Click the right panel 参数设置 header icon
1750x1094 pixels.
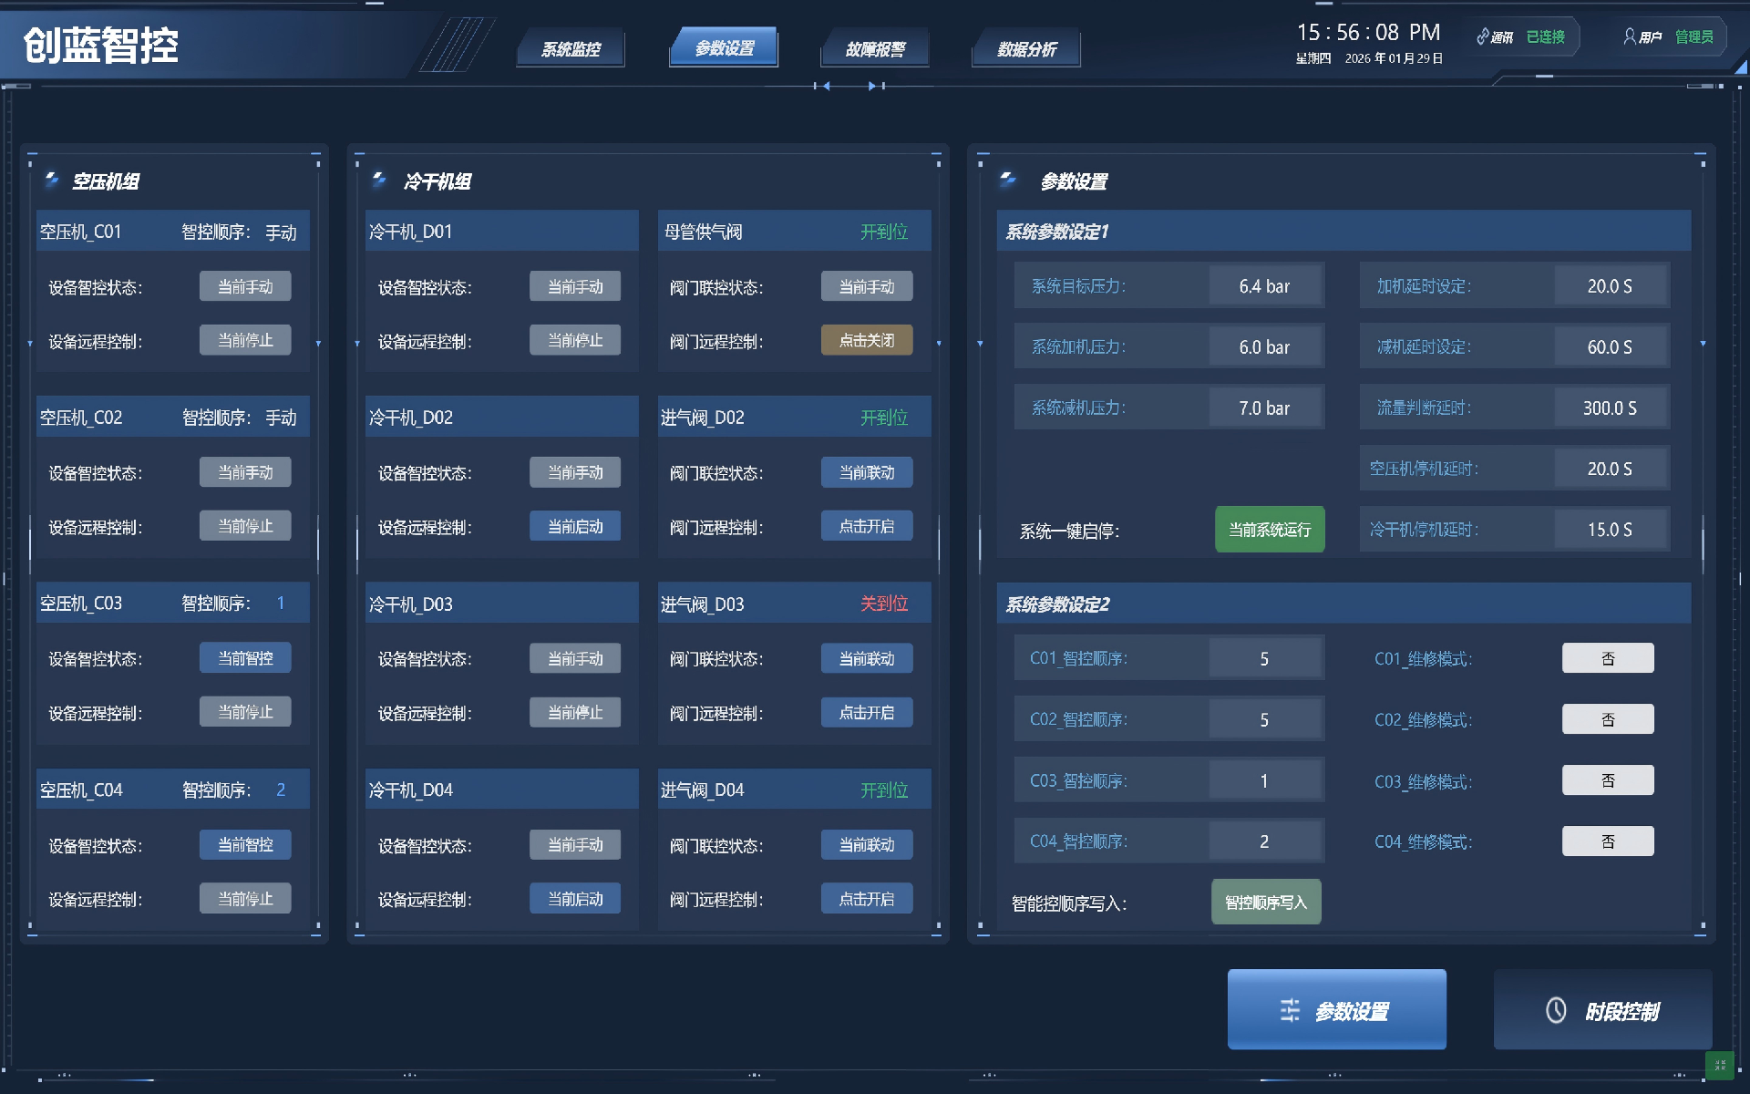[1008, 181]
